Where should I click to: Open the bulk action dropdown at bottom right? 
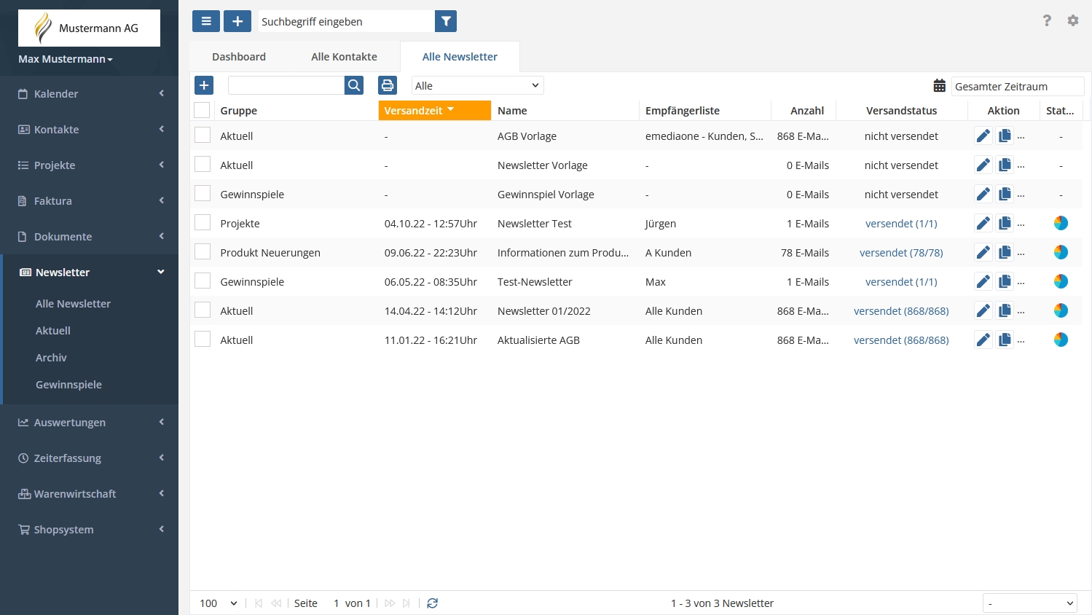click(x=1029, y=603)
